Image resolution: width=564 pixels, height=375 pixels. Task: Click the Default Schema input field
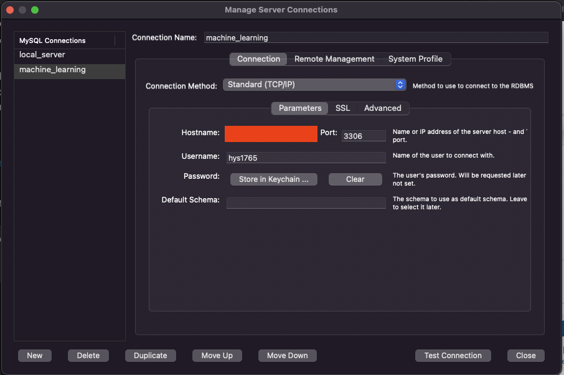[306, 203]
